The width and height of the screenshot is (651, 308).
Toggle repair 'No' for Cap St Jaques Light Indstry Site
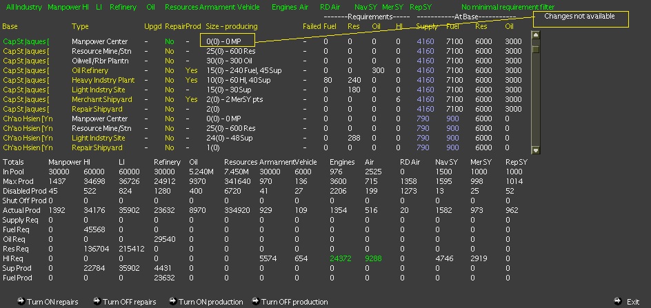pyautogui.click(x=170, y=90)
